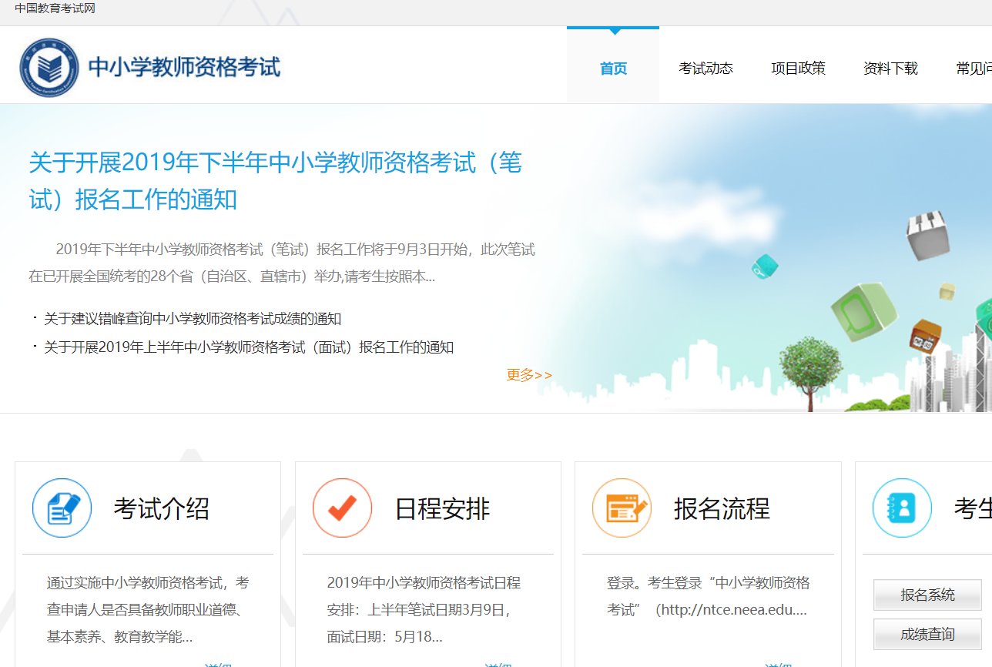Select the 日程安排 red checkmark icon
This screenshot has height=667, width=992.
[342, 508]
